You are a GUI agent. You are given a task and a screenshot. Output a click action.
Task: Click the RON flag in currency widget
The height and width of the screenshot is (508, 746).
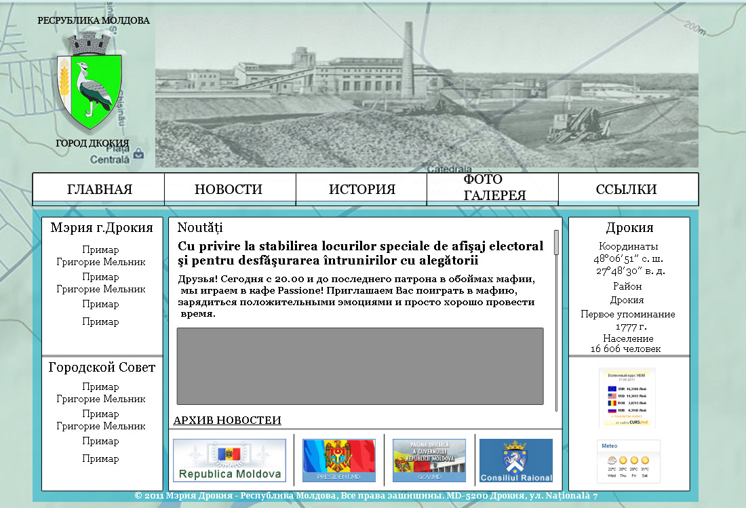coord(612,403)
